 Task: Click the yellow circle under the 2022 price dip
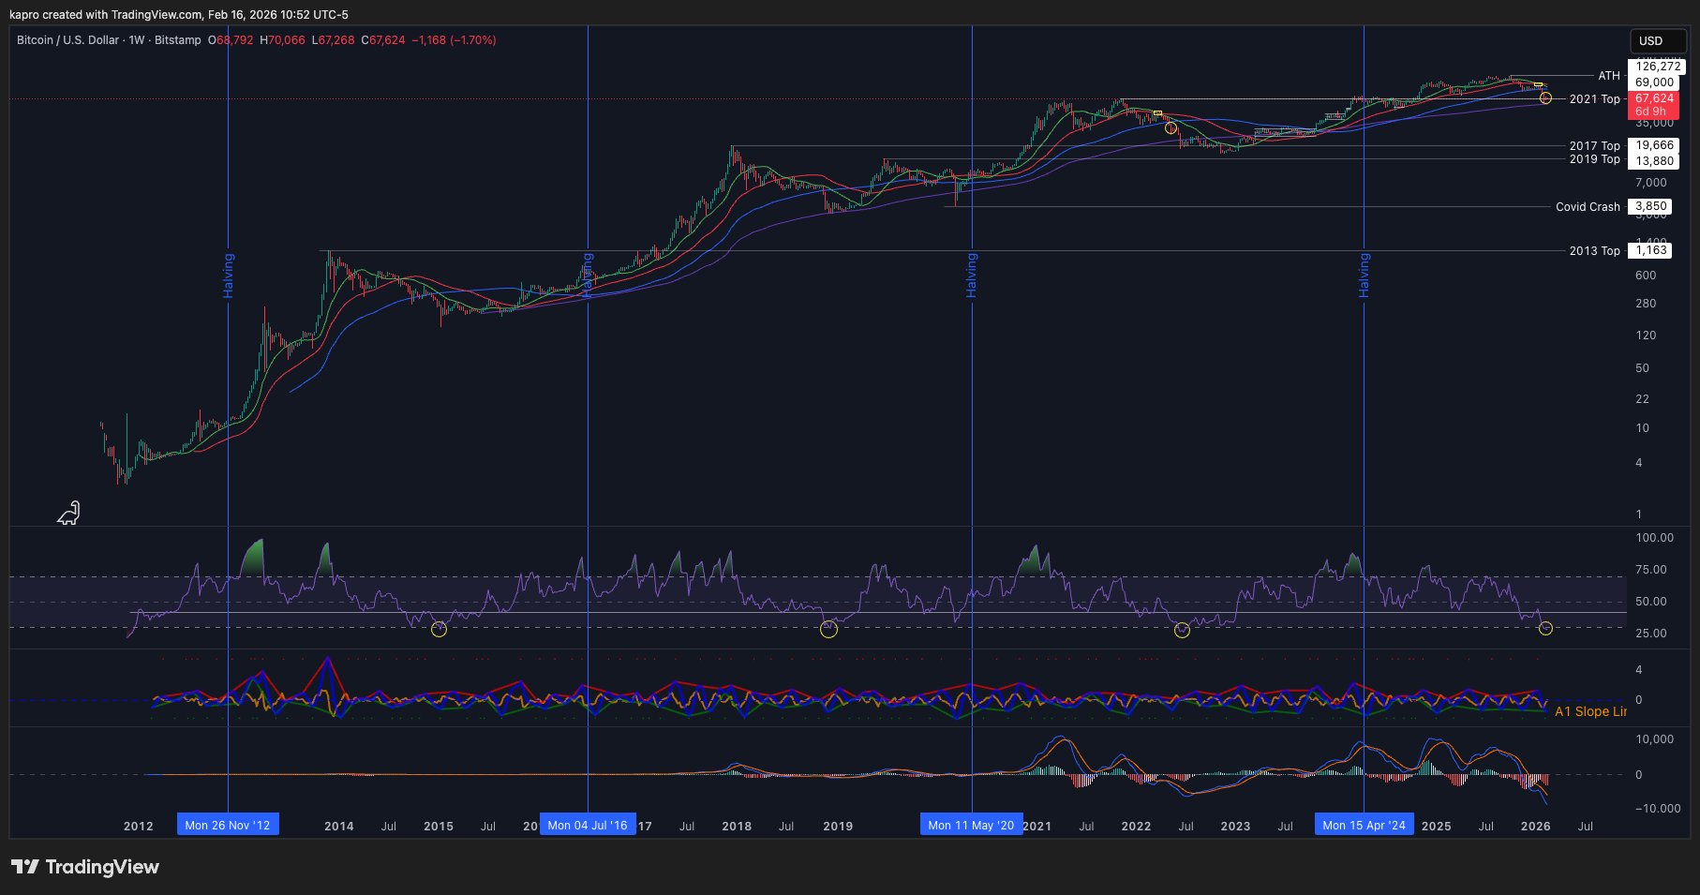point(1170,127)
